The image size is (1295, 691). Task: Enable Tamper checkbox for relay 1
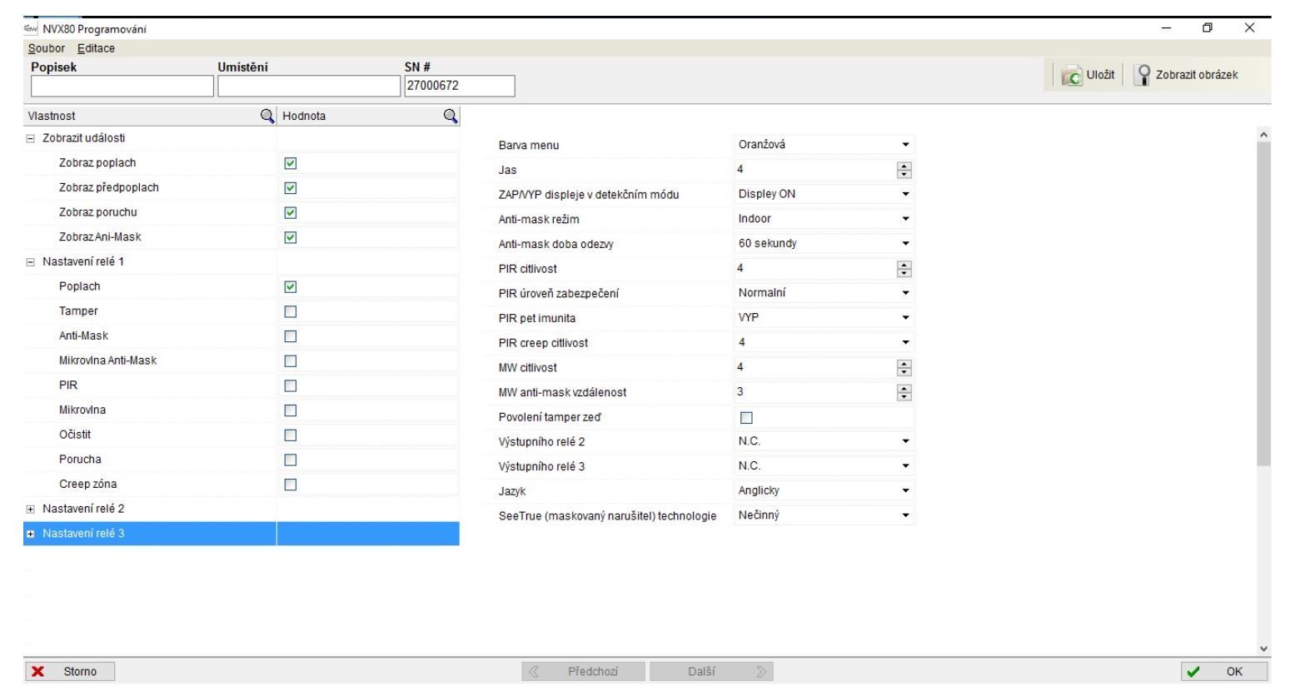click(291, 311)
